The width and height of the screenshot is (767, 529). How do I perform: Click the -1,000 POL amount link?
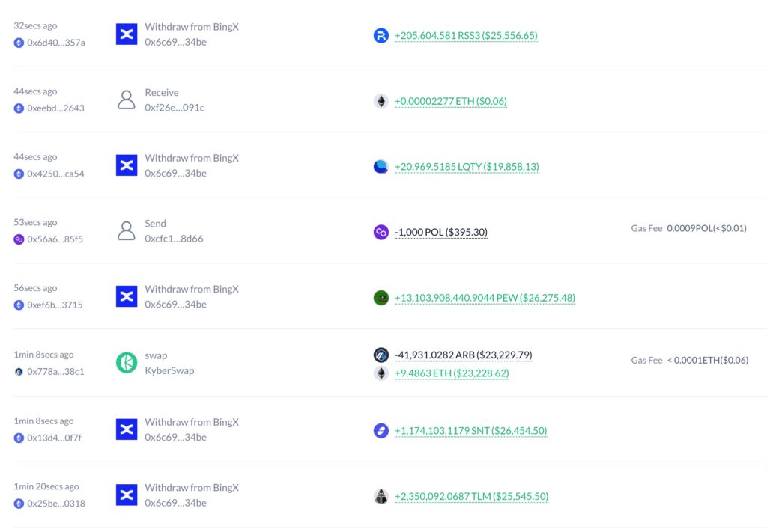439,232
